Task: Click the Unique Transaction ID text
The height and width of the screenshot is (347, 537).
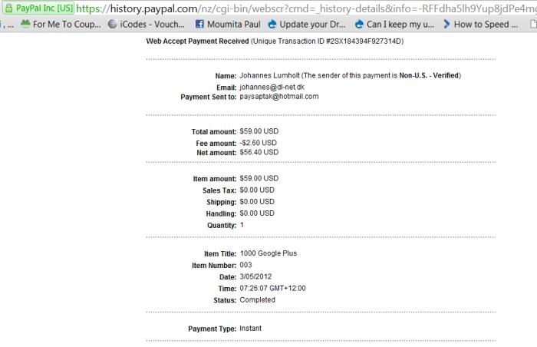Action: click(338, 41)
